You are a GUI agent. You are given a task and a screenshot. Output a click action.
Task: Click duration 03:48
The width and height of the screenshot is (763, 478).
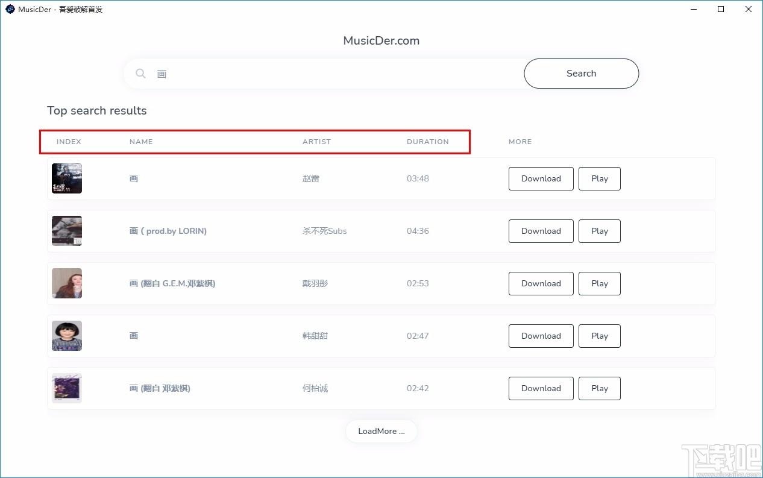click(x=418, y=178)
